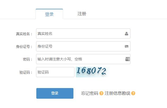This screenshot has width=167, height=108.
Task: Click the ID card icon in 身份证号 field
Action: (126, 46)
